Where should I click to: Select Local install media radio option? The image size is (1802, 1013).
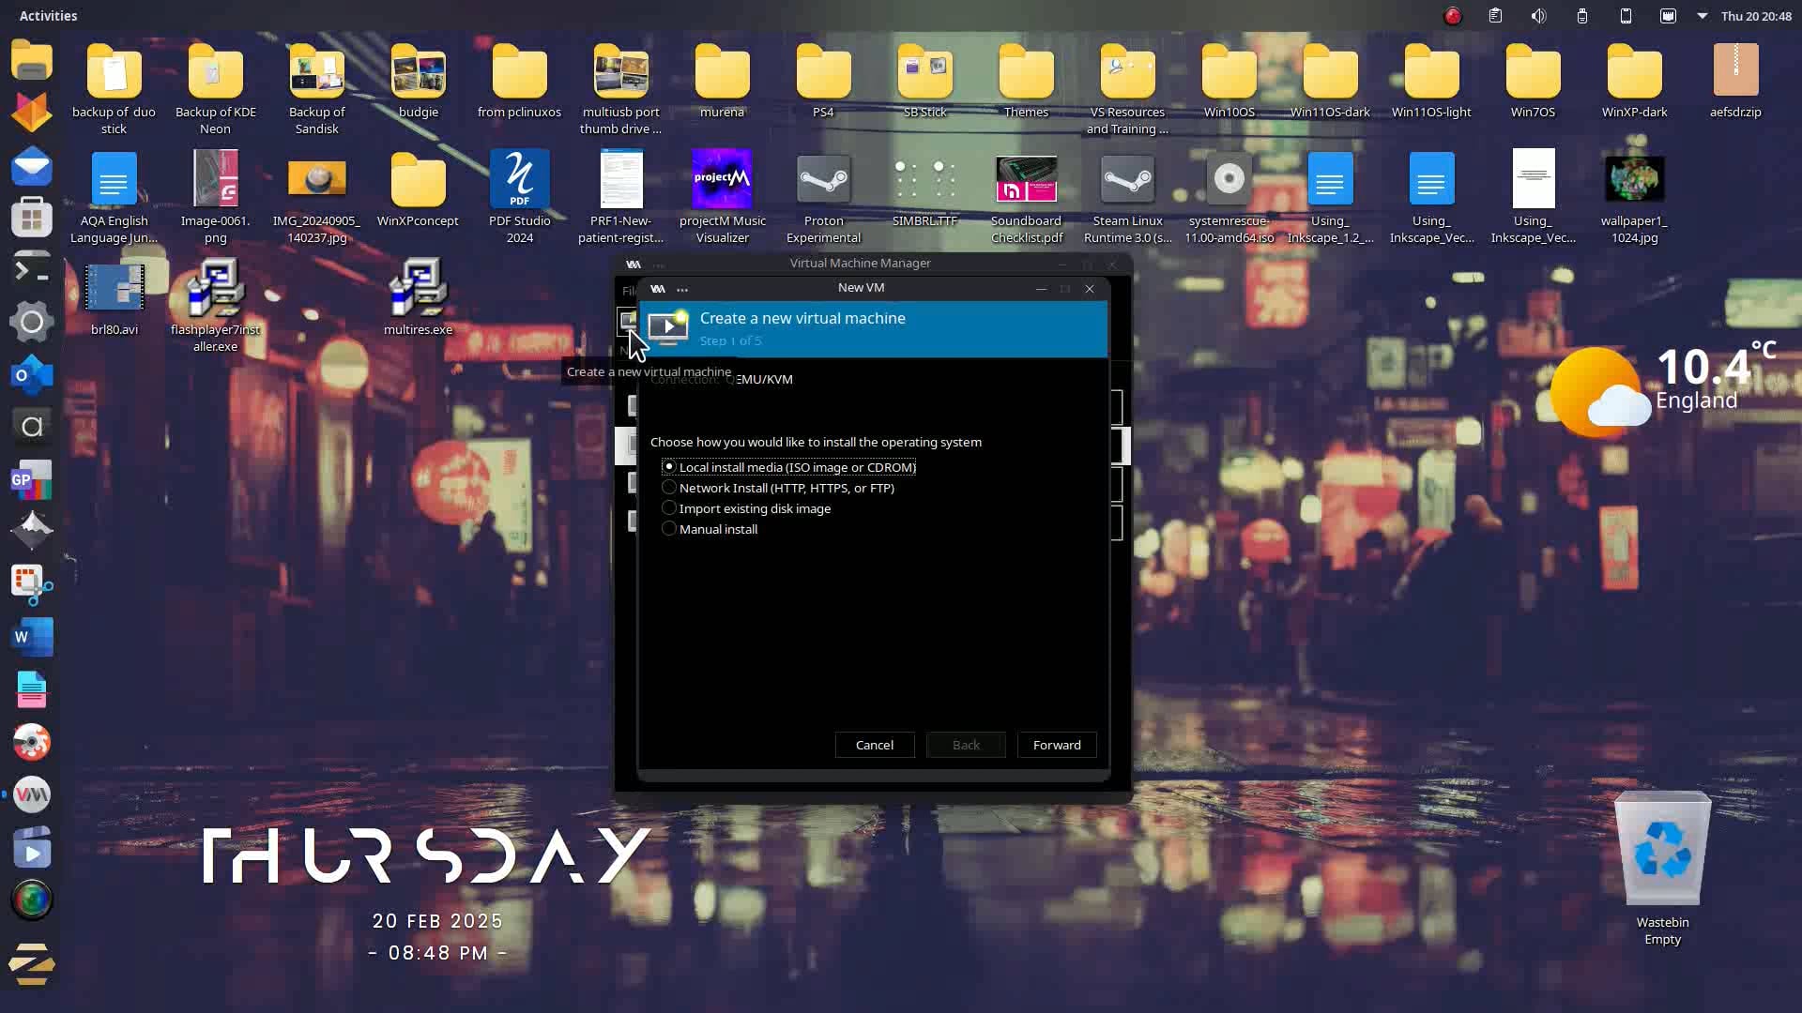[x=669, y=467]
